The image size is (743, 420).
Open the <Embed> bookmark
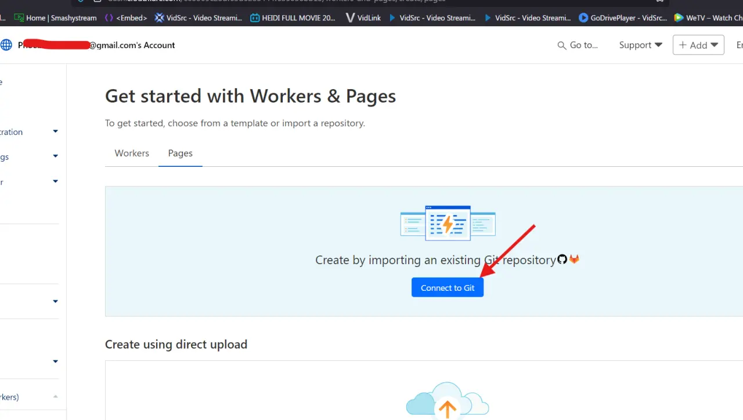click(126, 18)
